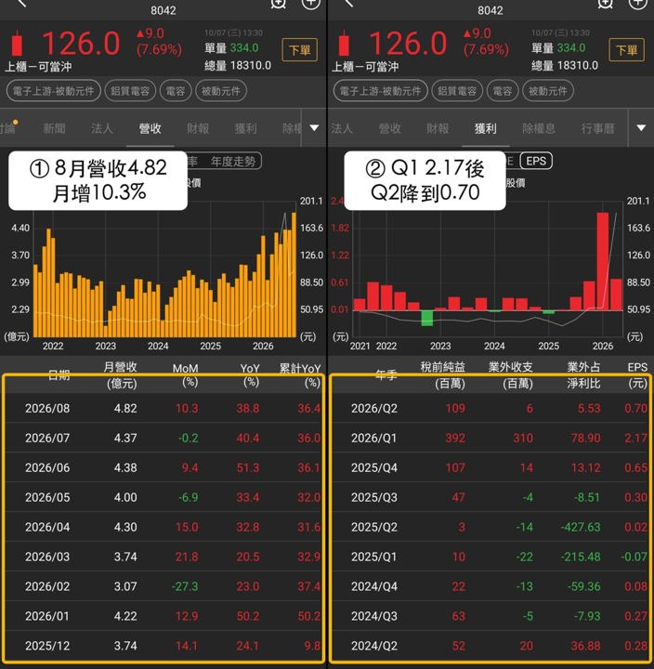This screenshot has height=669, width=654.
Task: Switch to the 財報 tab on left panel
Action: coord(198,128)
